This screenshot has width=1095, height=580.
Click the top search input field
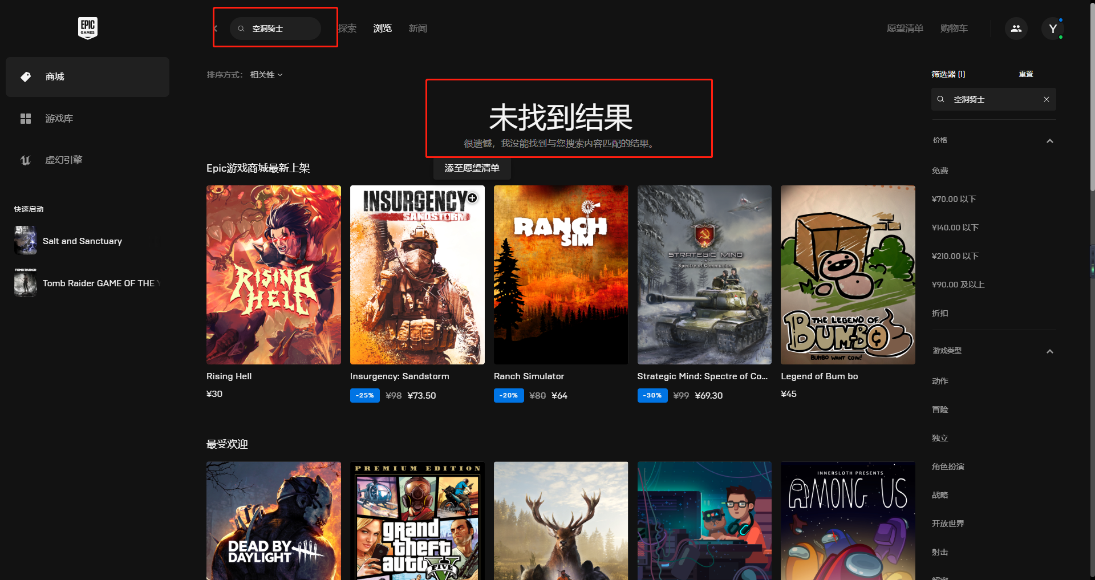click(x=275, y=29)
